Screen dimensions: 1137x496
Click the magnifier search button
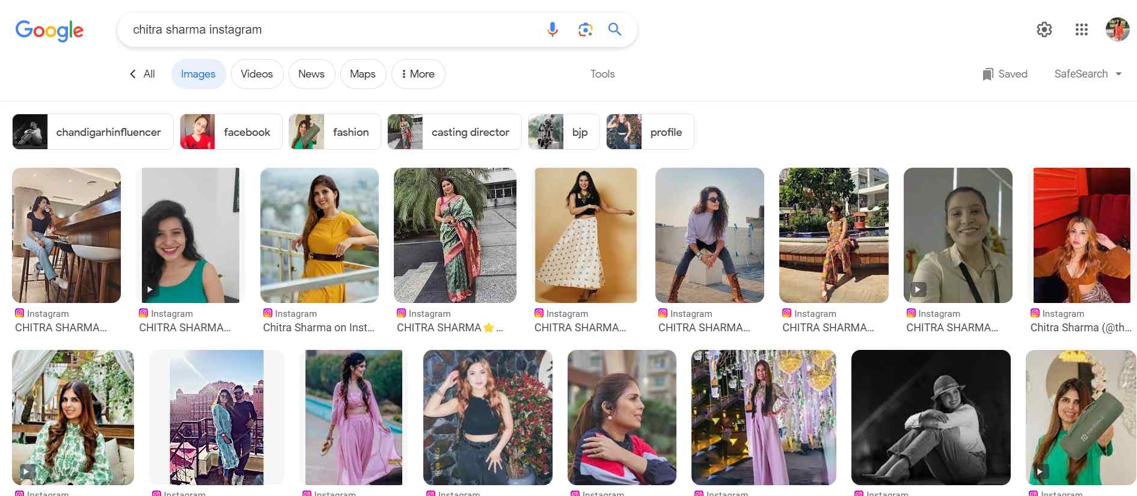click(x=614, y=29)
